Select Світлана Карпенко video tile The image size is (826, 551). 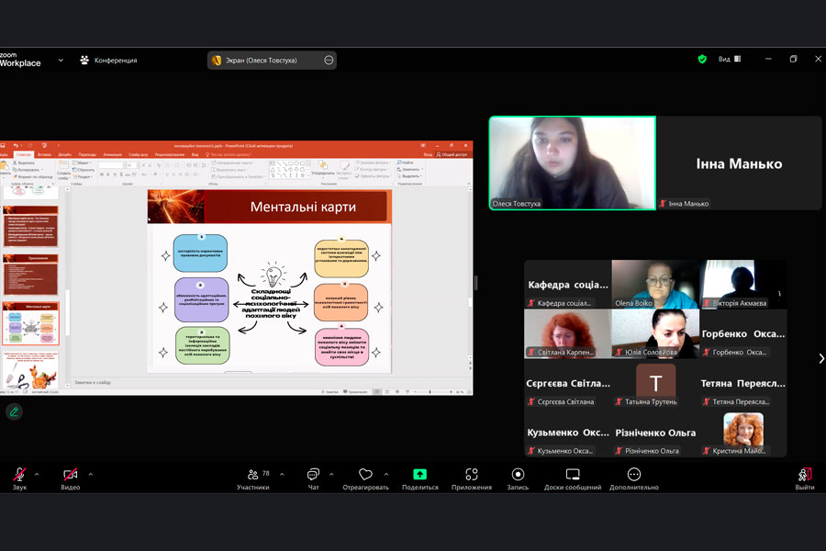click(x=568, y=333)
